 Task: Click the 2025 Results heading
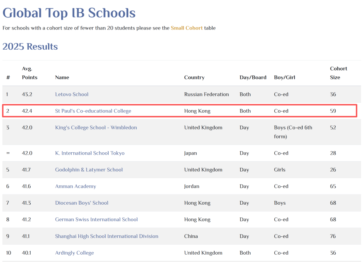[30, 47]
